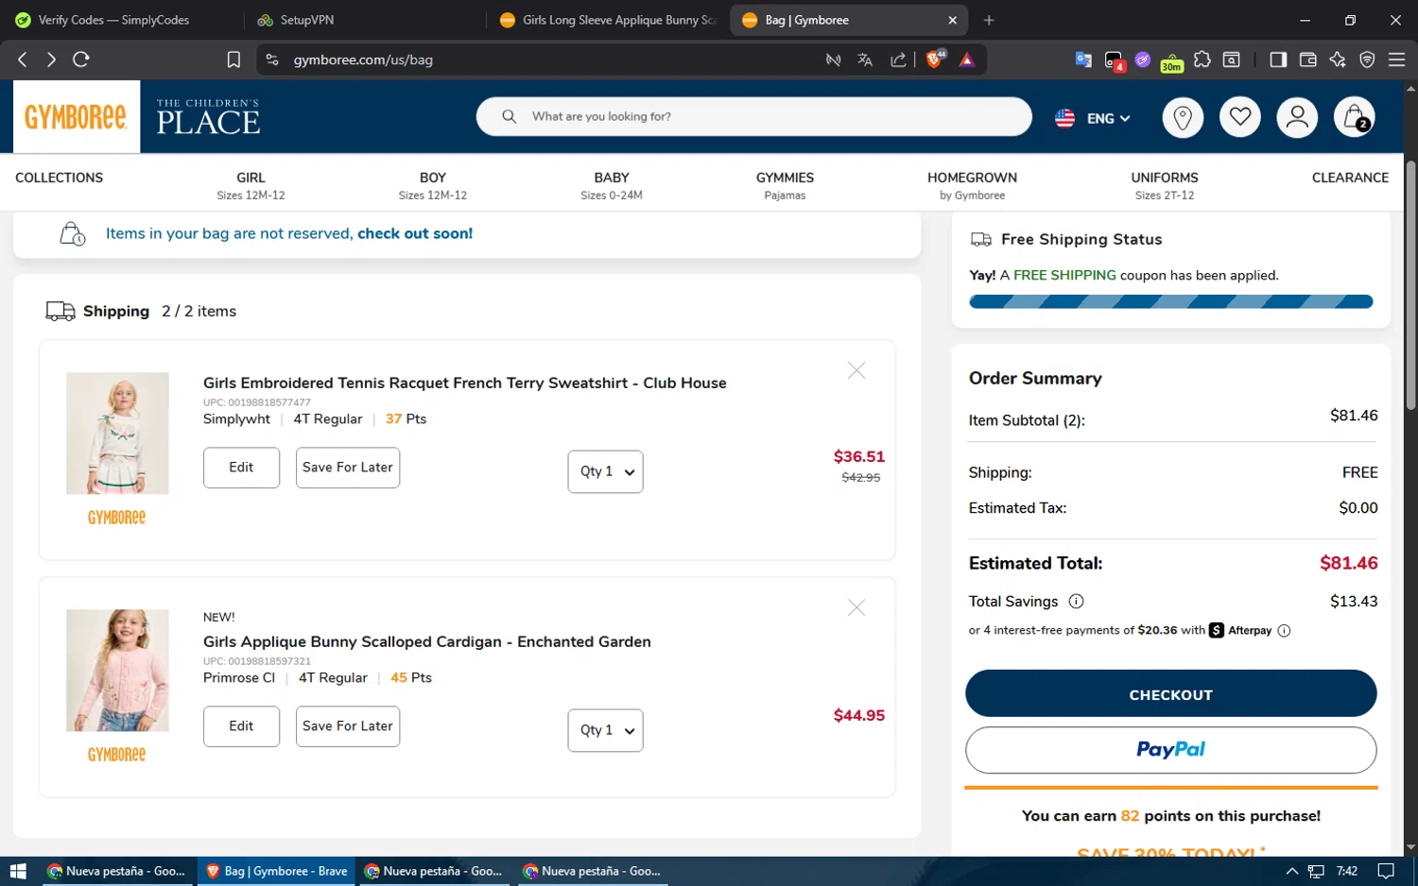Screen dimensions: 1418x886
Task: Open the Applique Bunny Scalloped Cardigan title
Action: 427,641
